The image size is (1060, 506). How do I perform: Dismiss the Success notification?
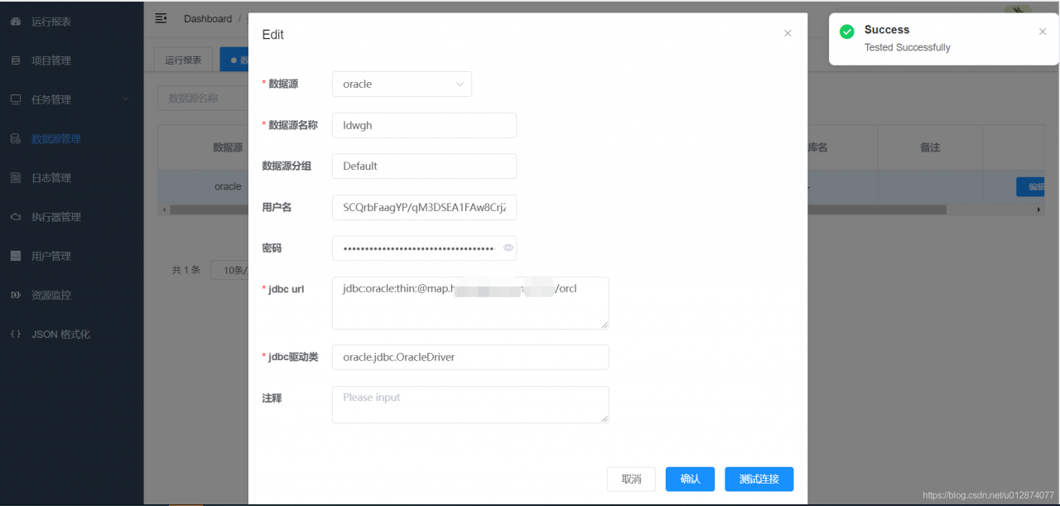pyautogui.click(x=1043, y=31)
